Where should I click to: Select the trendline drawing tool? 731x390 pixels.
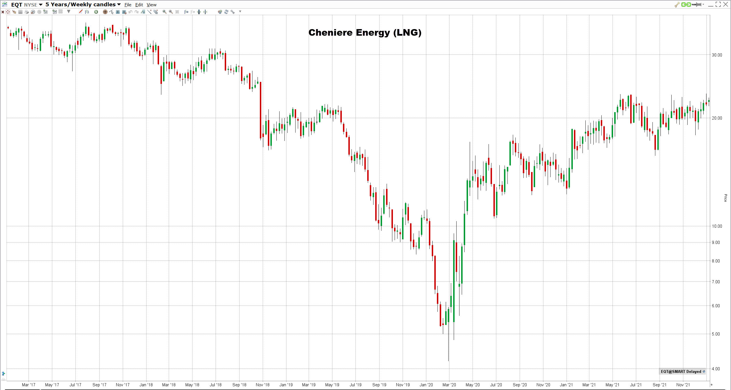click(x=149, y=12)
